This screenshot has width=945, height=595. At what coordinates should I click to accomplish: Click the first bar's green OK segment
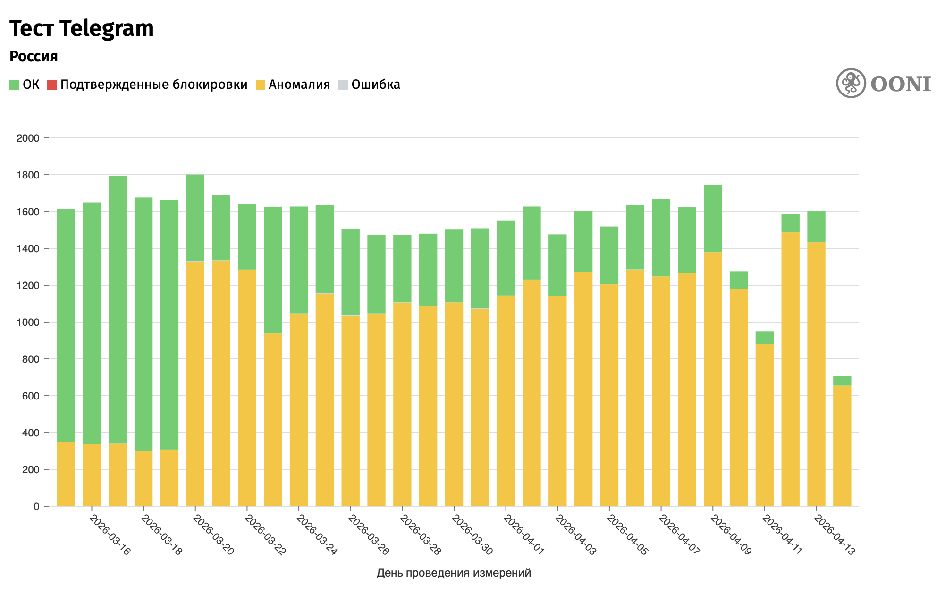pos(66,325)
